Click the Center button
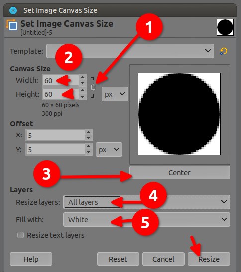 (x=180, y=173)
